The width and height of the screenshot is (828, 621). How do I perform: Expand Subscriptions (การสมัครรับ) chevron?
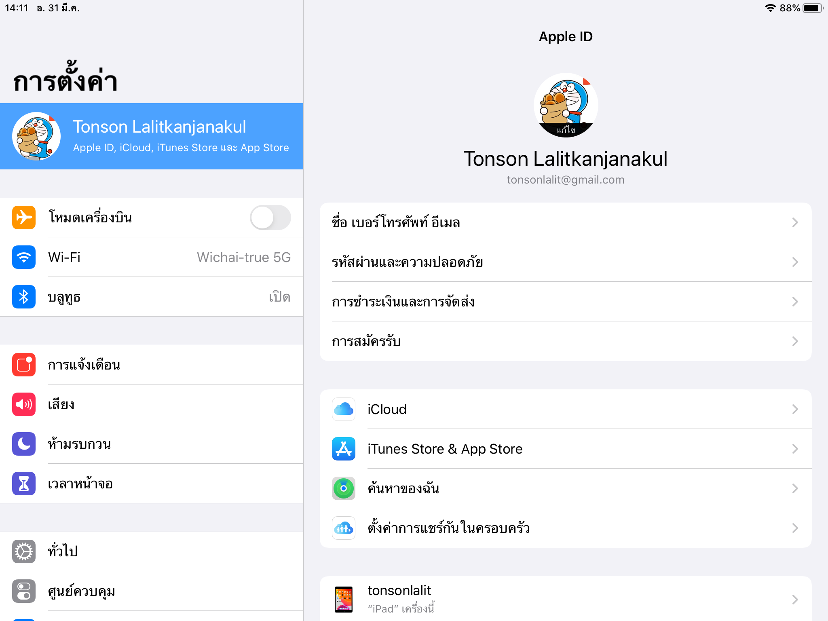coord(795,341)
